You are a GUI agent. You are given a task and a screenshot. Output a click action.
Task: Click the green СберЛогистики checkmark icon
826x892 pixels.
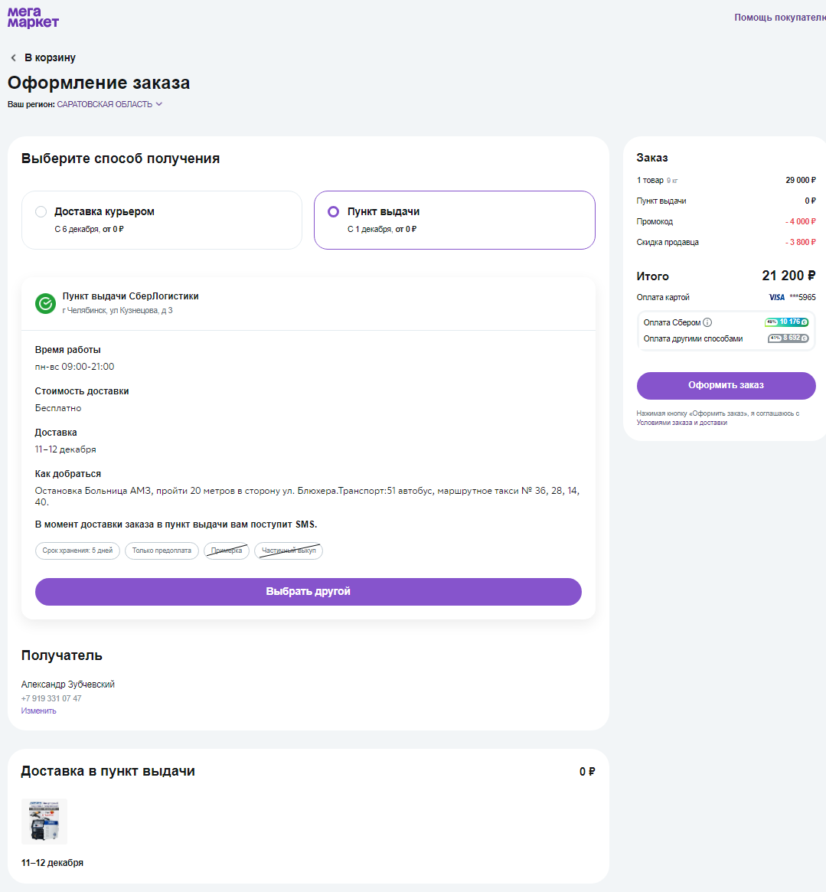(x=45, y=304)
